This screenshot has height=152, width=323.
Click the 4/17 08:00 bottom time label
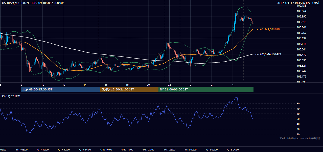click(x=21, y=149)
